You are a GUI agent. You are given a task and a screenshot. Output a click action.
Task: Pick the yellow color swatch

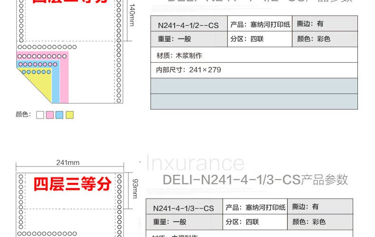click(70, 115)
